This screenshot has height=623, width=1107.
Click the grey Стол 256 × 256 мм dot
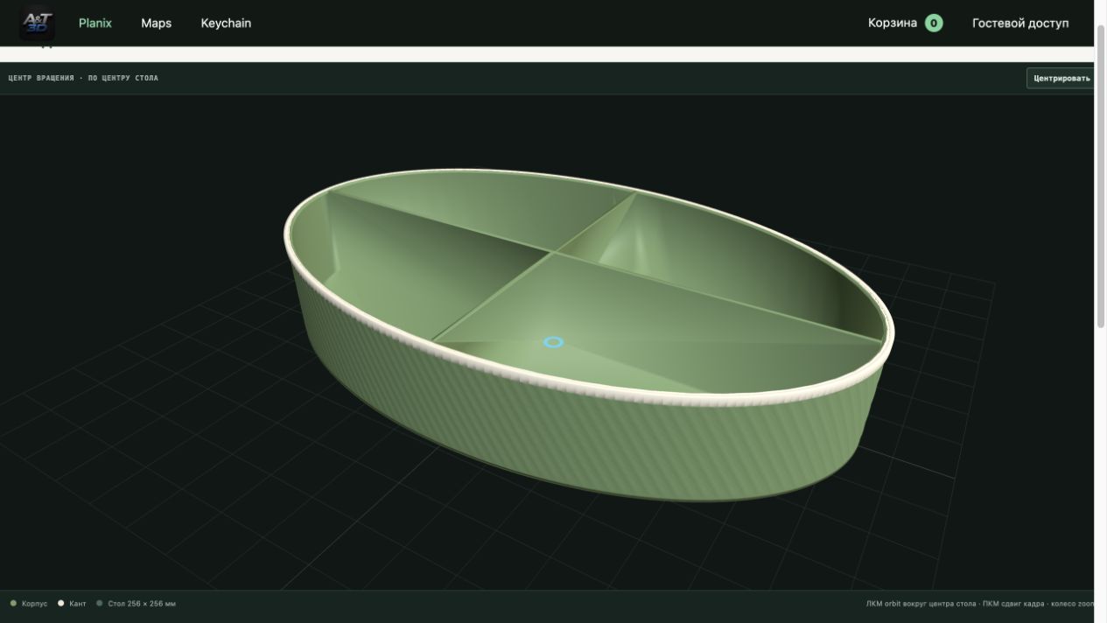(x=100, y=603)
